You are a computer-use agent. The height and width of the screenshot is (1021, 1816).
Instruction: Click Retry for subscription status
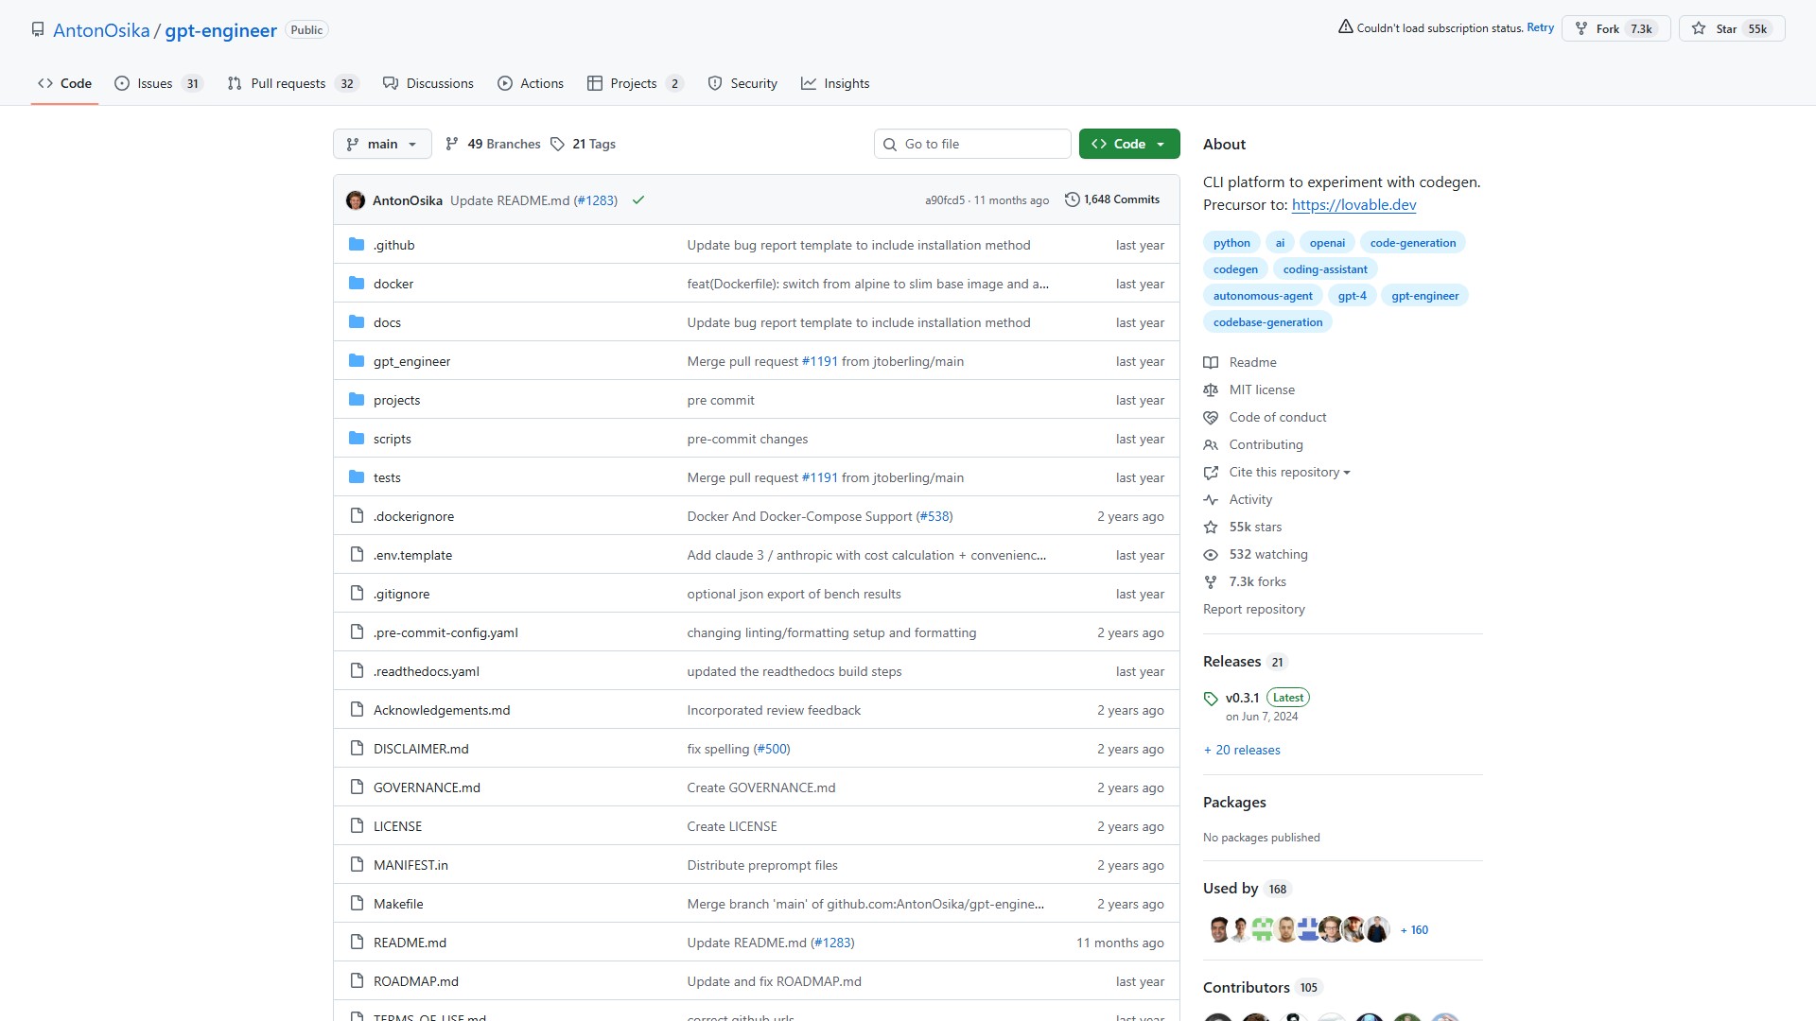coord(1540,27)
